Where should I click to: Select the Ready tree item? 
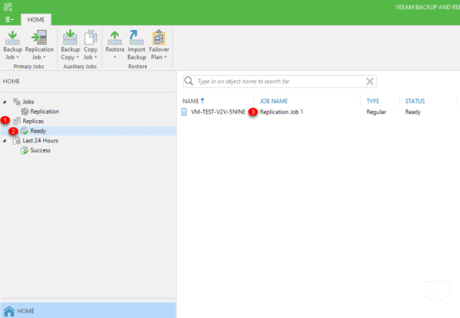(x=38, y=130)
